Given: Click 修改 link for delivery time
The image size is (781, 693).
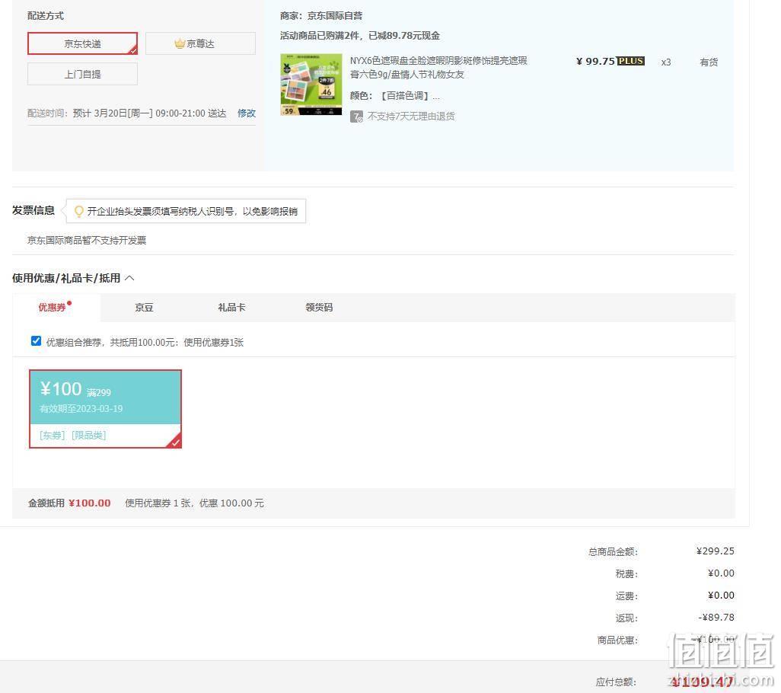Looking at the screenshot, I should tap(247, 113).
